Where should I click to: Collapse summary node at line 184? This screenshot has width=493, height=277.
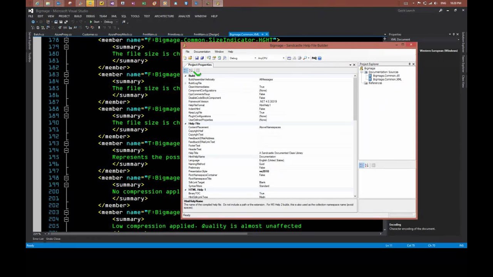[66, 82]
